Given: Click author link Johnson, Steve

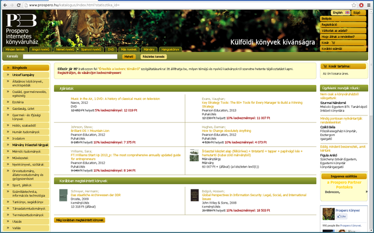Looking at the screenshot, I should [82, 127].
